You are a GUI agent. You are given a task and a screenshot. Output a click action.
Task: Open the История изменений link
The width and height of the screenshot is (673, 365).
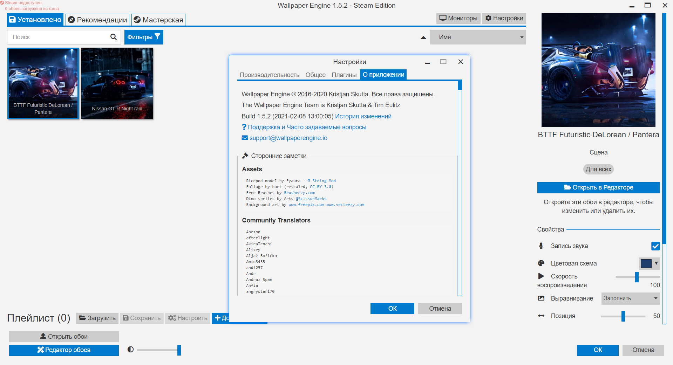[363, 116]
